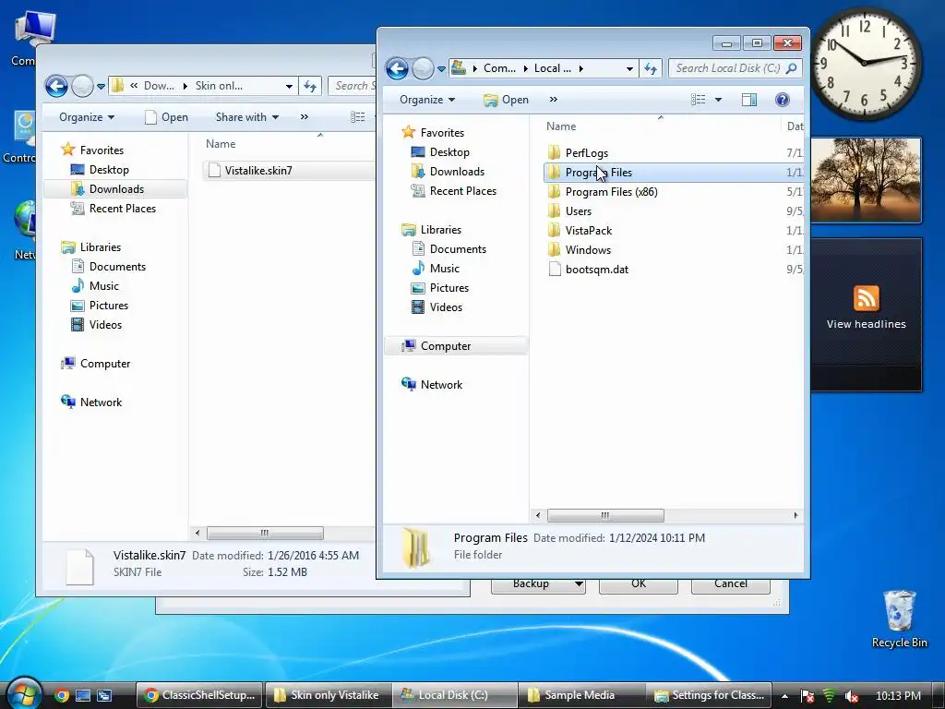Open view options dropdown arrow in Local Disk
The width and height of the screenshot is (945, 709).
718,100
